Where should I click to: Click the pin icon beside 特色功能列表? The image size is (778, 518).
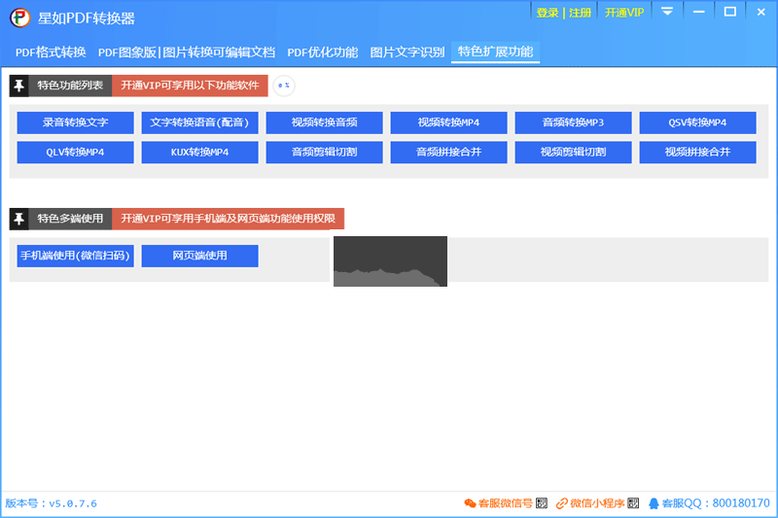point(18,86)
